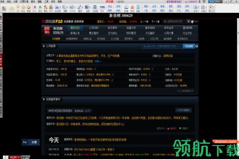Click the stock code search input field
This screenshot has width=239, height=159.
coord(175,21)
